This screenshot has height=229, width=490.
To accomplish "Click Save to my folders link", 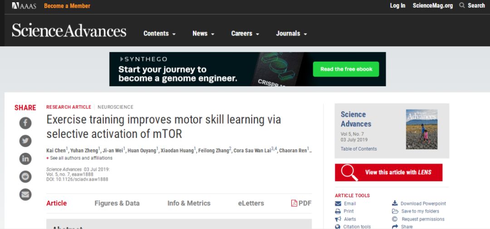I will tap(420, 211).
